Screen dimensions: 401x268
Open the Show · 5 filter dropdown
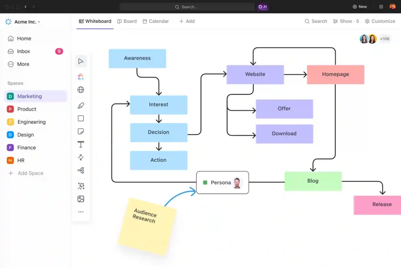(x=346, y=21)
